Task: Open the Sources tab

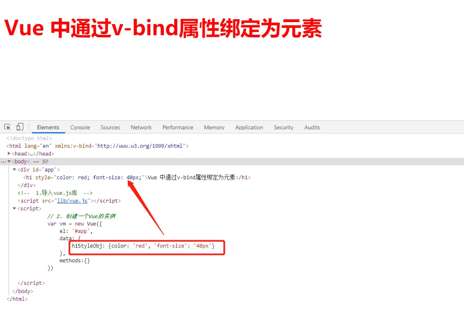Action: [x=110, y=127]
